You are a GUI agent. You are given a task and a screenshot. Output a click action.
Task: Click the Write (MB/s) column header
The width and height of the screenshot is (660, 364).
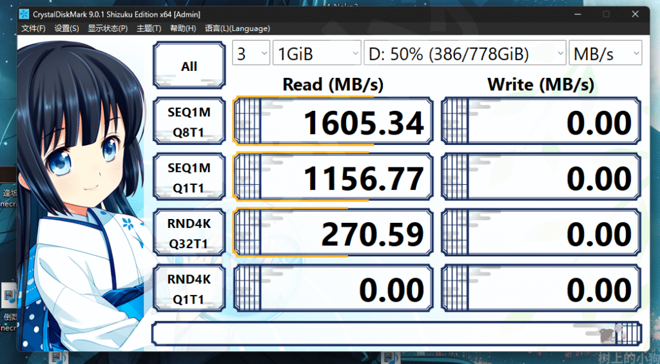[541, 84]
